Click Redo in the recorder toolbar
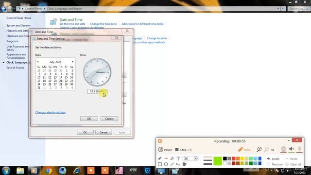This screenshot has height=175, width=311. click(291, 159)
